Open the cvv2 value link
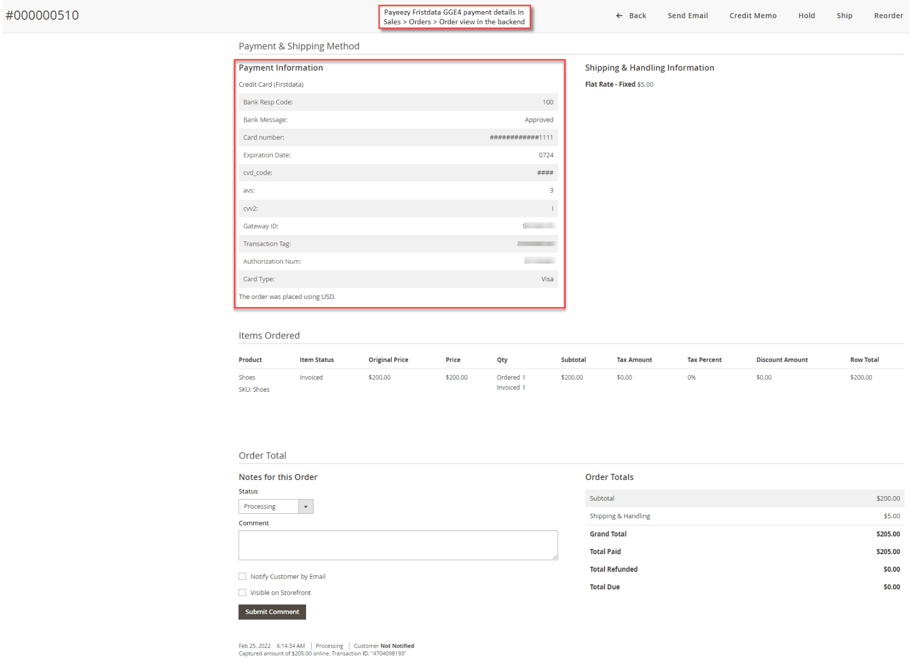The image size is (910, 663). [x=553, y=208]
